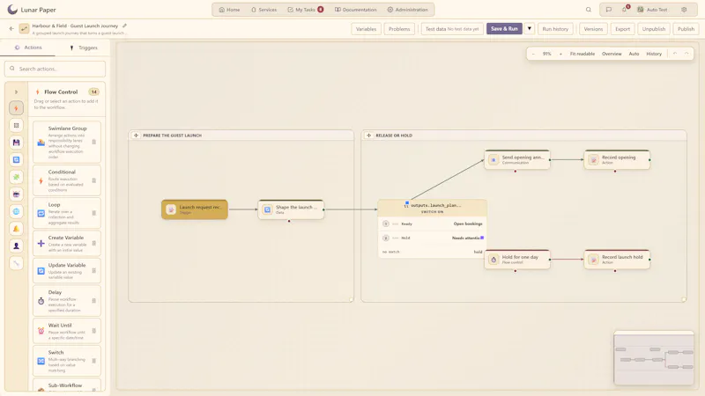Screen dimensions: 705x396
Task: Expand the Save & Run dropdown arrow
Action: (530, 29)
